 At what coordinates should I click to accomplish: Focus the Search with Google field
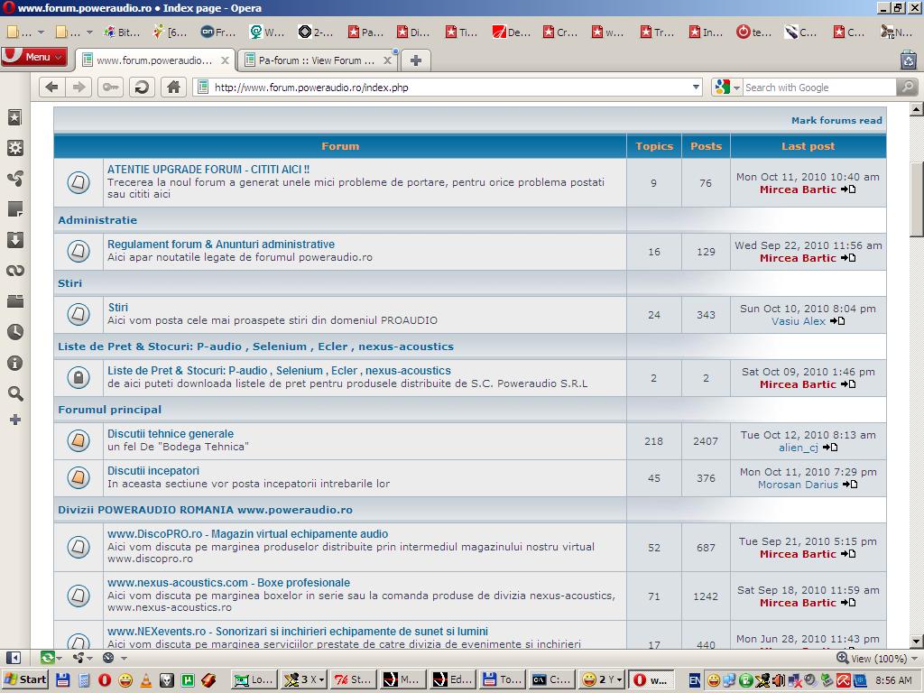tap(819, 88)
